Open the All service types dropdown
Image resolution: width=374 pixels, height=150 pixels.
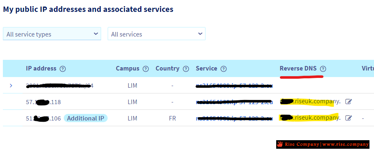[x=52, y=34]
